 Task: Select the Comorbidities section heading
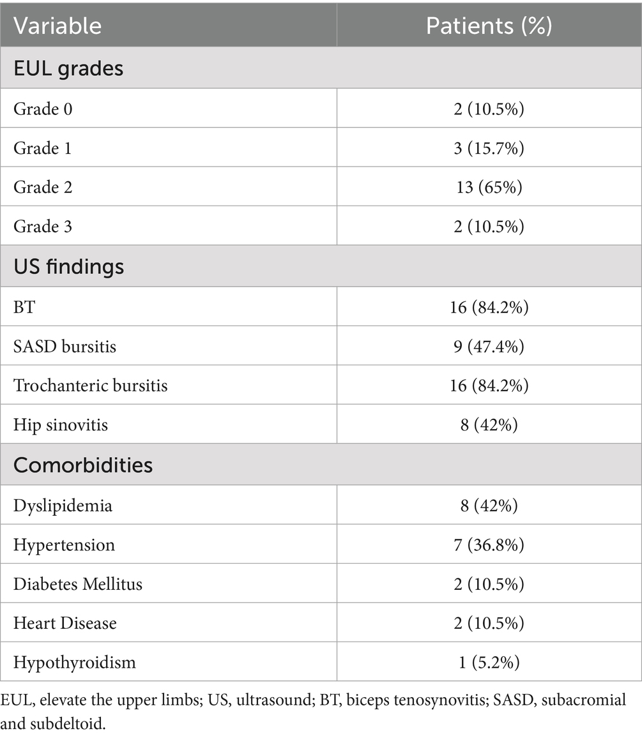83,465
